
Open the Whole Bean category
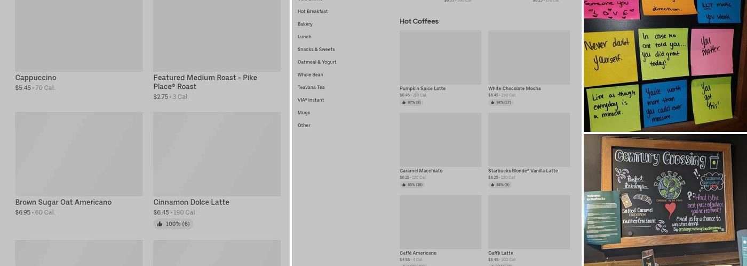pyautogui.click(x=311, y=75)
